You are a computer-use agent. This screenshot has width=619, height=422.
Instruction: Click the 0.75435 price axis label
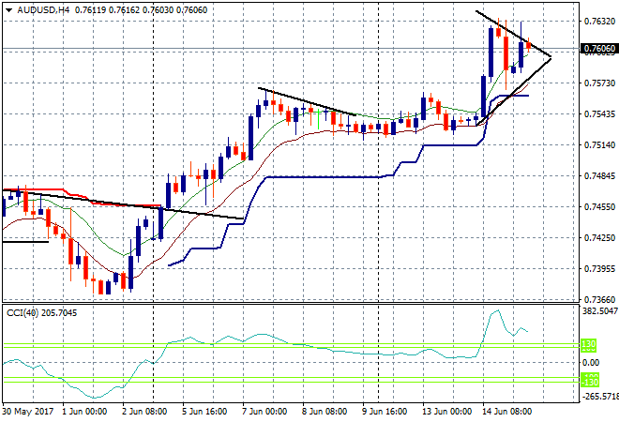599,114
